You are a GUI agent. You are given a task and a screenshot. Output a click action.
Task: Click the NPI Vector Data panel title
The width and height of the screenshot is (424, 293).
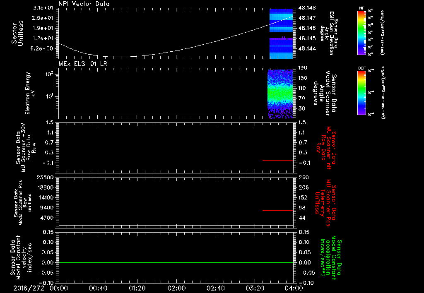84,4
